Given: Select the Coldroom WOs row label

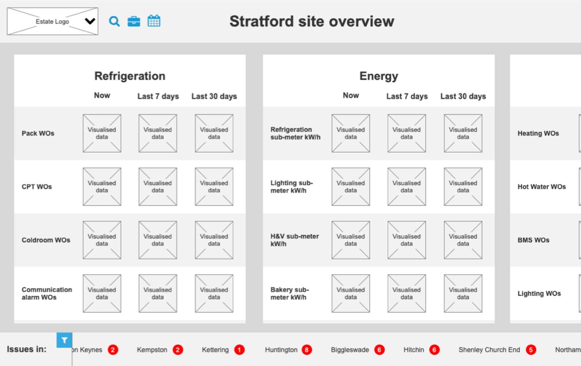Looking at the screenshot, I should point(46,240).
